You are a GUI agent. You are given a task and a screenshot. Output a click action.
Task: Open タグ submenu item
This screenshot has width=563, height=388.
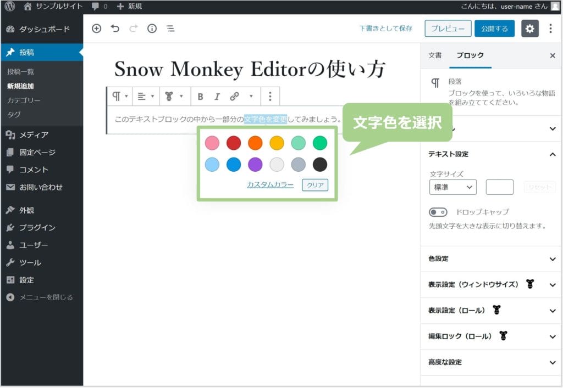tap(14, 114)
